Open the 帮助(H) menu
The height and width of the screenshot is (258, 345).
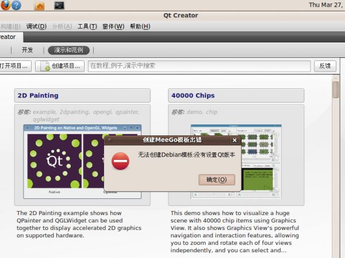pos(140,26)
